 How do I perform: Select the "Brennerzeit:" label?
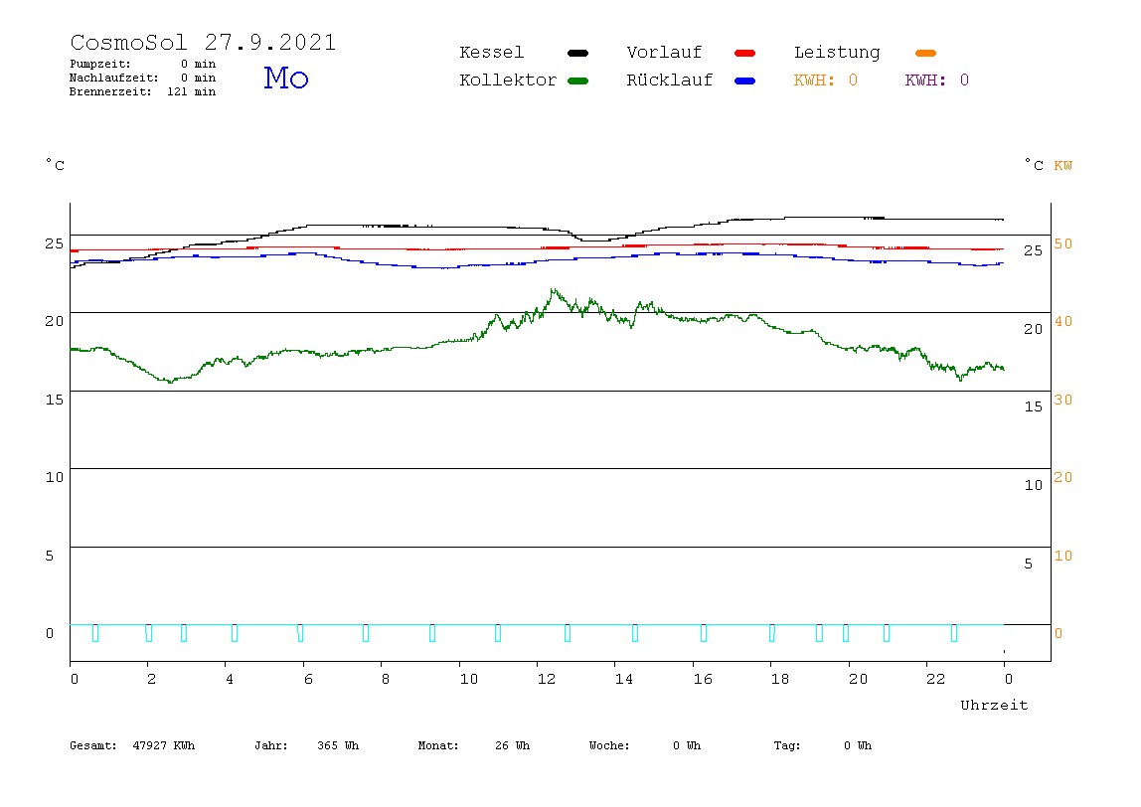pyautogui.click(x=110, y=91)
